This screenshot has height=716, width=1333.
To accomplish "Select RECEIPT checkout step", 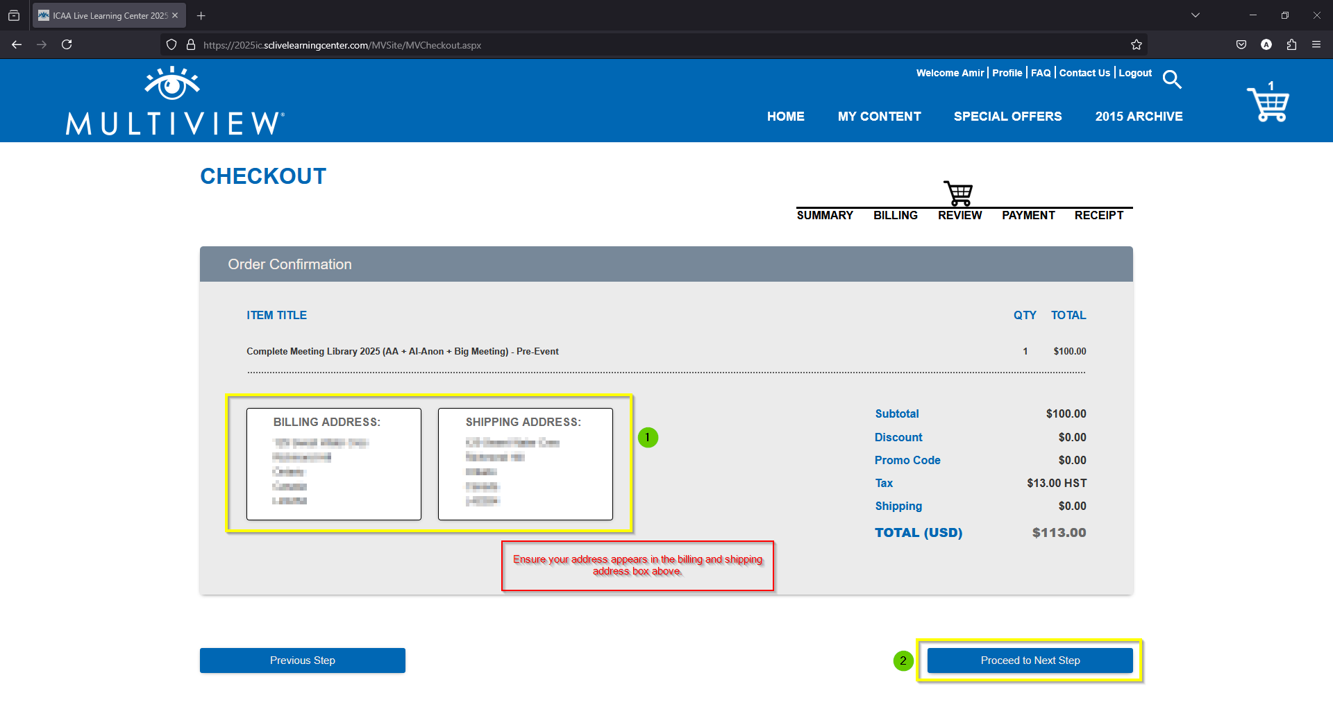I will point(1098,215).
